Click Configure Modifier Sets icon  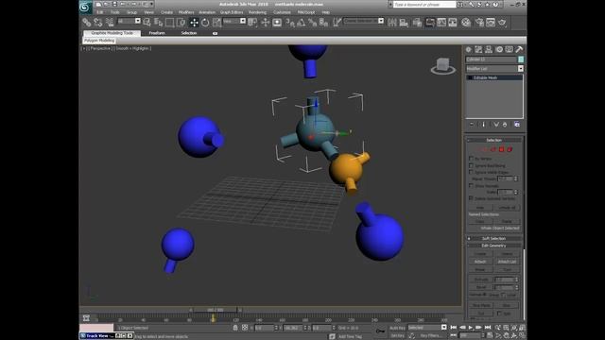517,125
